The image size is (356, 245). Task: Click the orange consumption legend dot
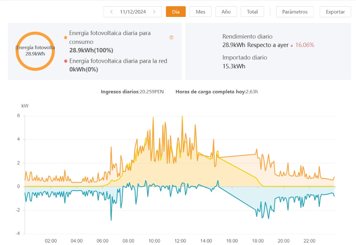tap(66, 38)
